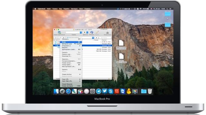
Task: Open the Trash in the Dock
Action: (150, 91)
